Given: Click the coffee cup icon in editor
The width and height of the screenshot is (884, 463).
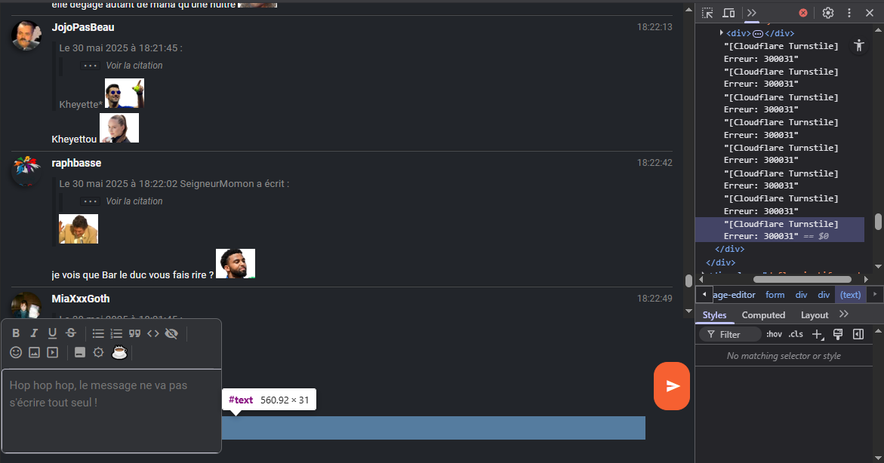Looking at the screenshot, I should coord(119,352).
